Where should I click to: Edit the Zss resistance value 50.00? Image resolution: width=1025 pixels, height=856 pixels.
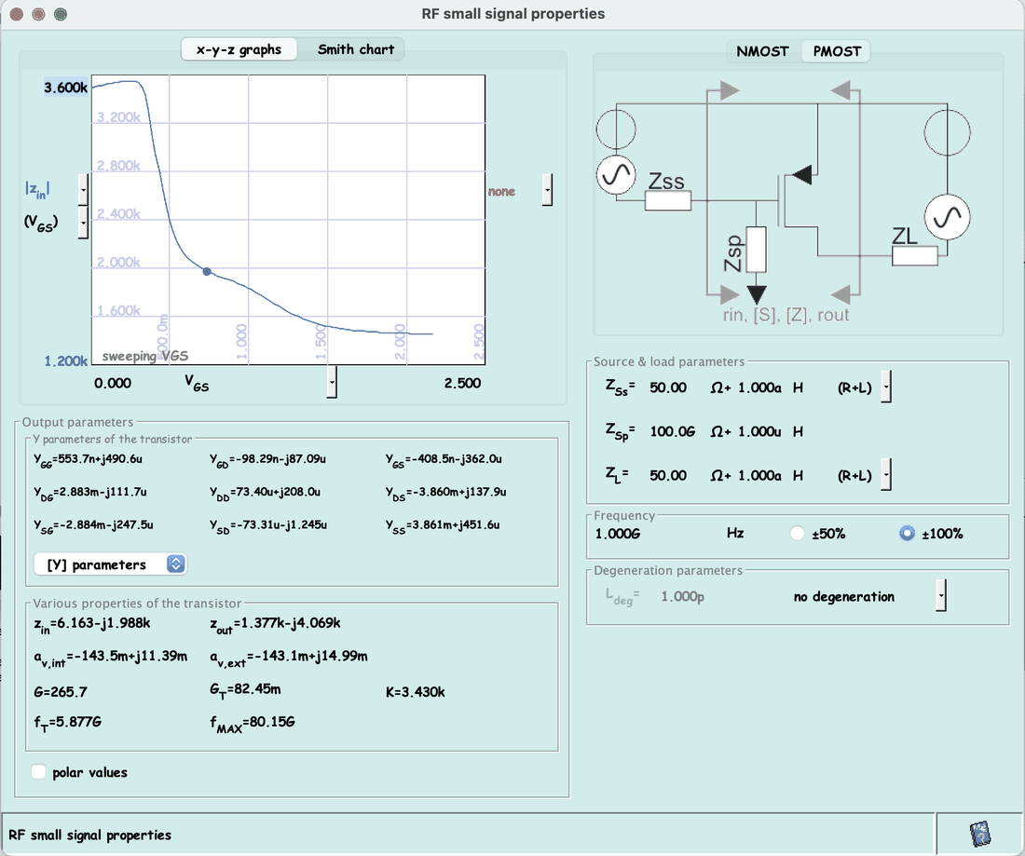668,387
